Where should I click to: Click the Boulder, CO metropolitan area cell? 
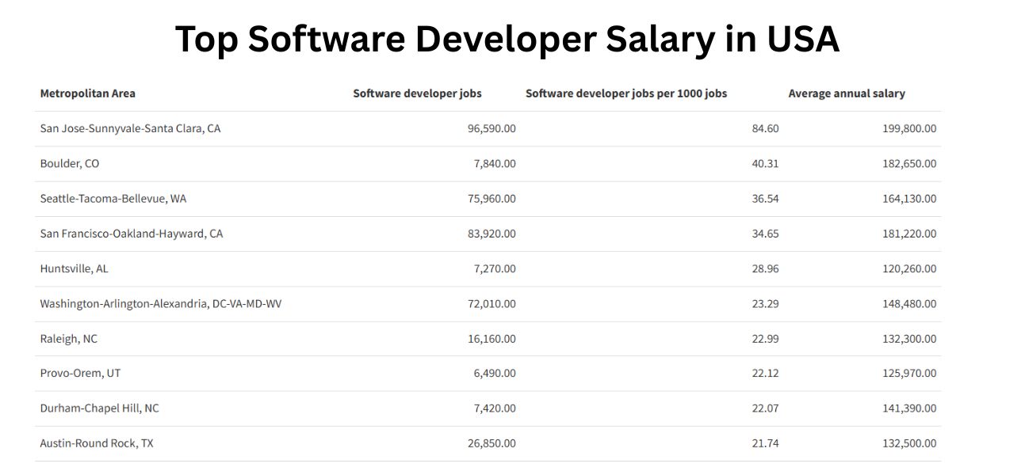(x=70, y=164)
